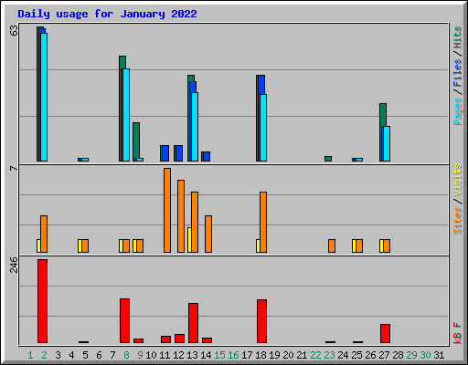
Task: Select the red KB bar for day 8
Action: pos(125,320)
